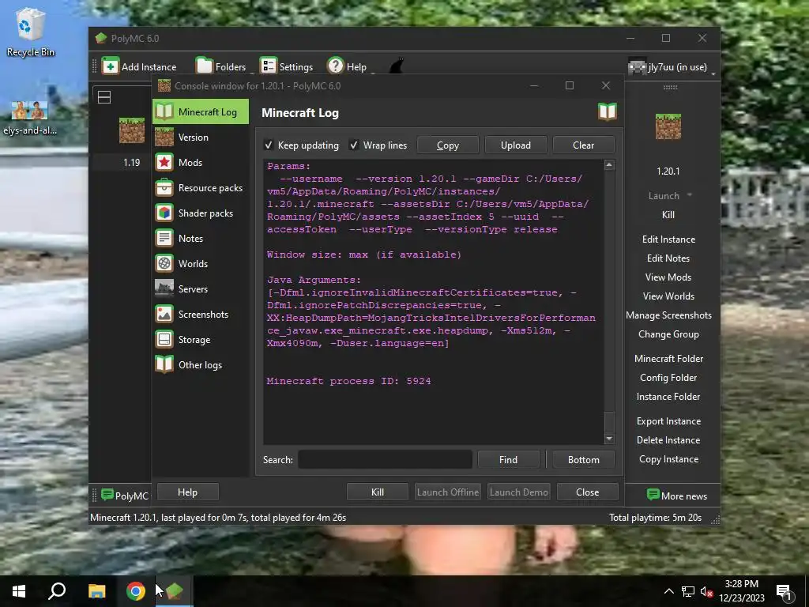The image size is (809, 607).
Task: Show hidden system tray icons
Action: click(x=668, y=591)
